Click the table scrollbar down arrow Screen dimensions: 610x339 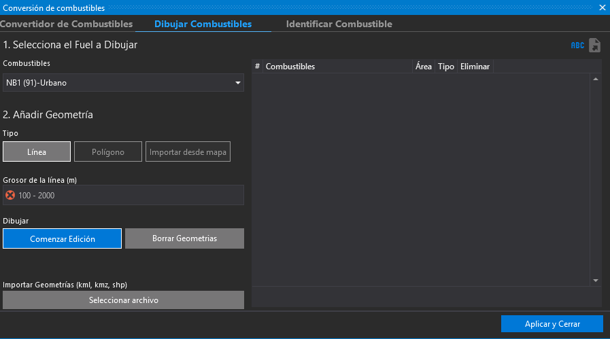596,280
